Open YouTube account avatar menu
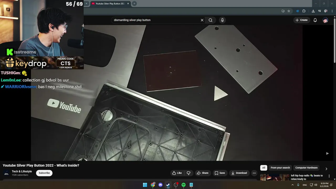Screen dimensions: 336x189 (325, 20)
